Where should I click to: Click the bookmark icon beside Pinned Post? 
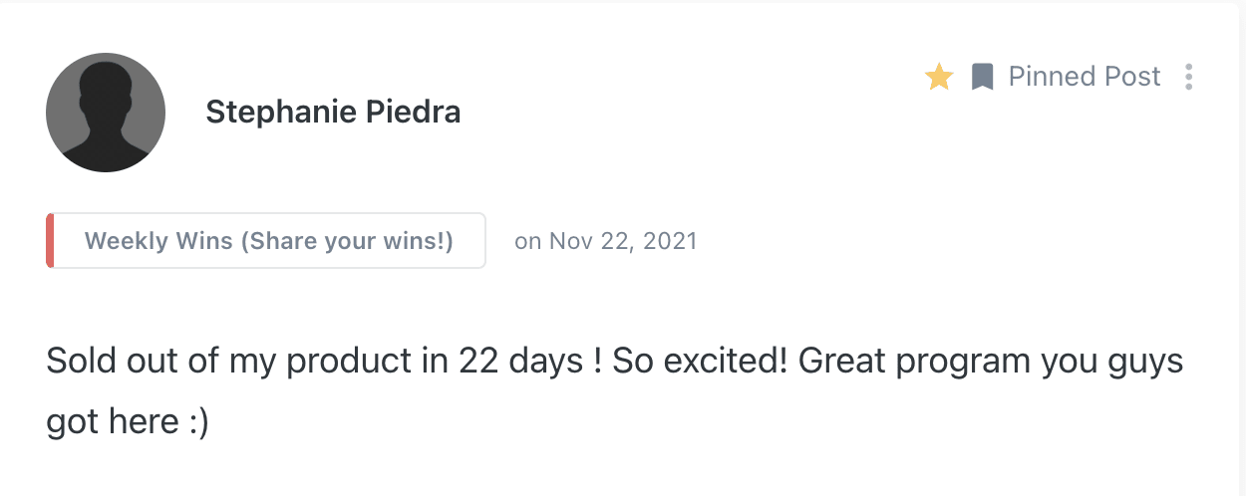click(983, 77)
